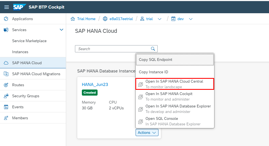The height and width of the screenshot is (146, 269).
Task: Click the Events calendar icon
Action: click(6, 107)
